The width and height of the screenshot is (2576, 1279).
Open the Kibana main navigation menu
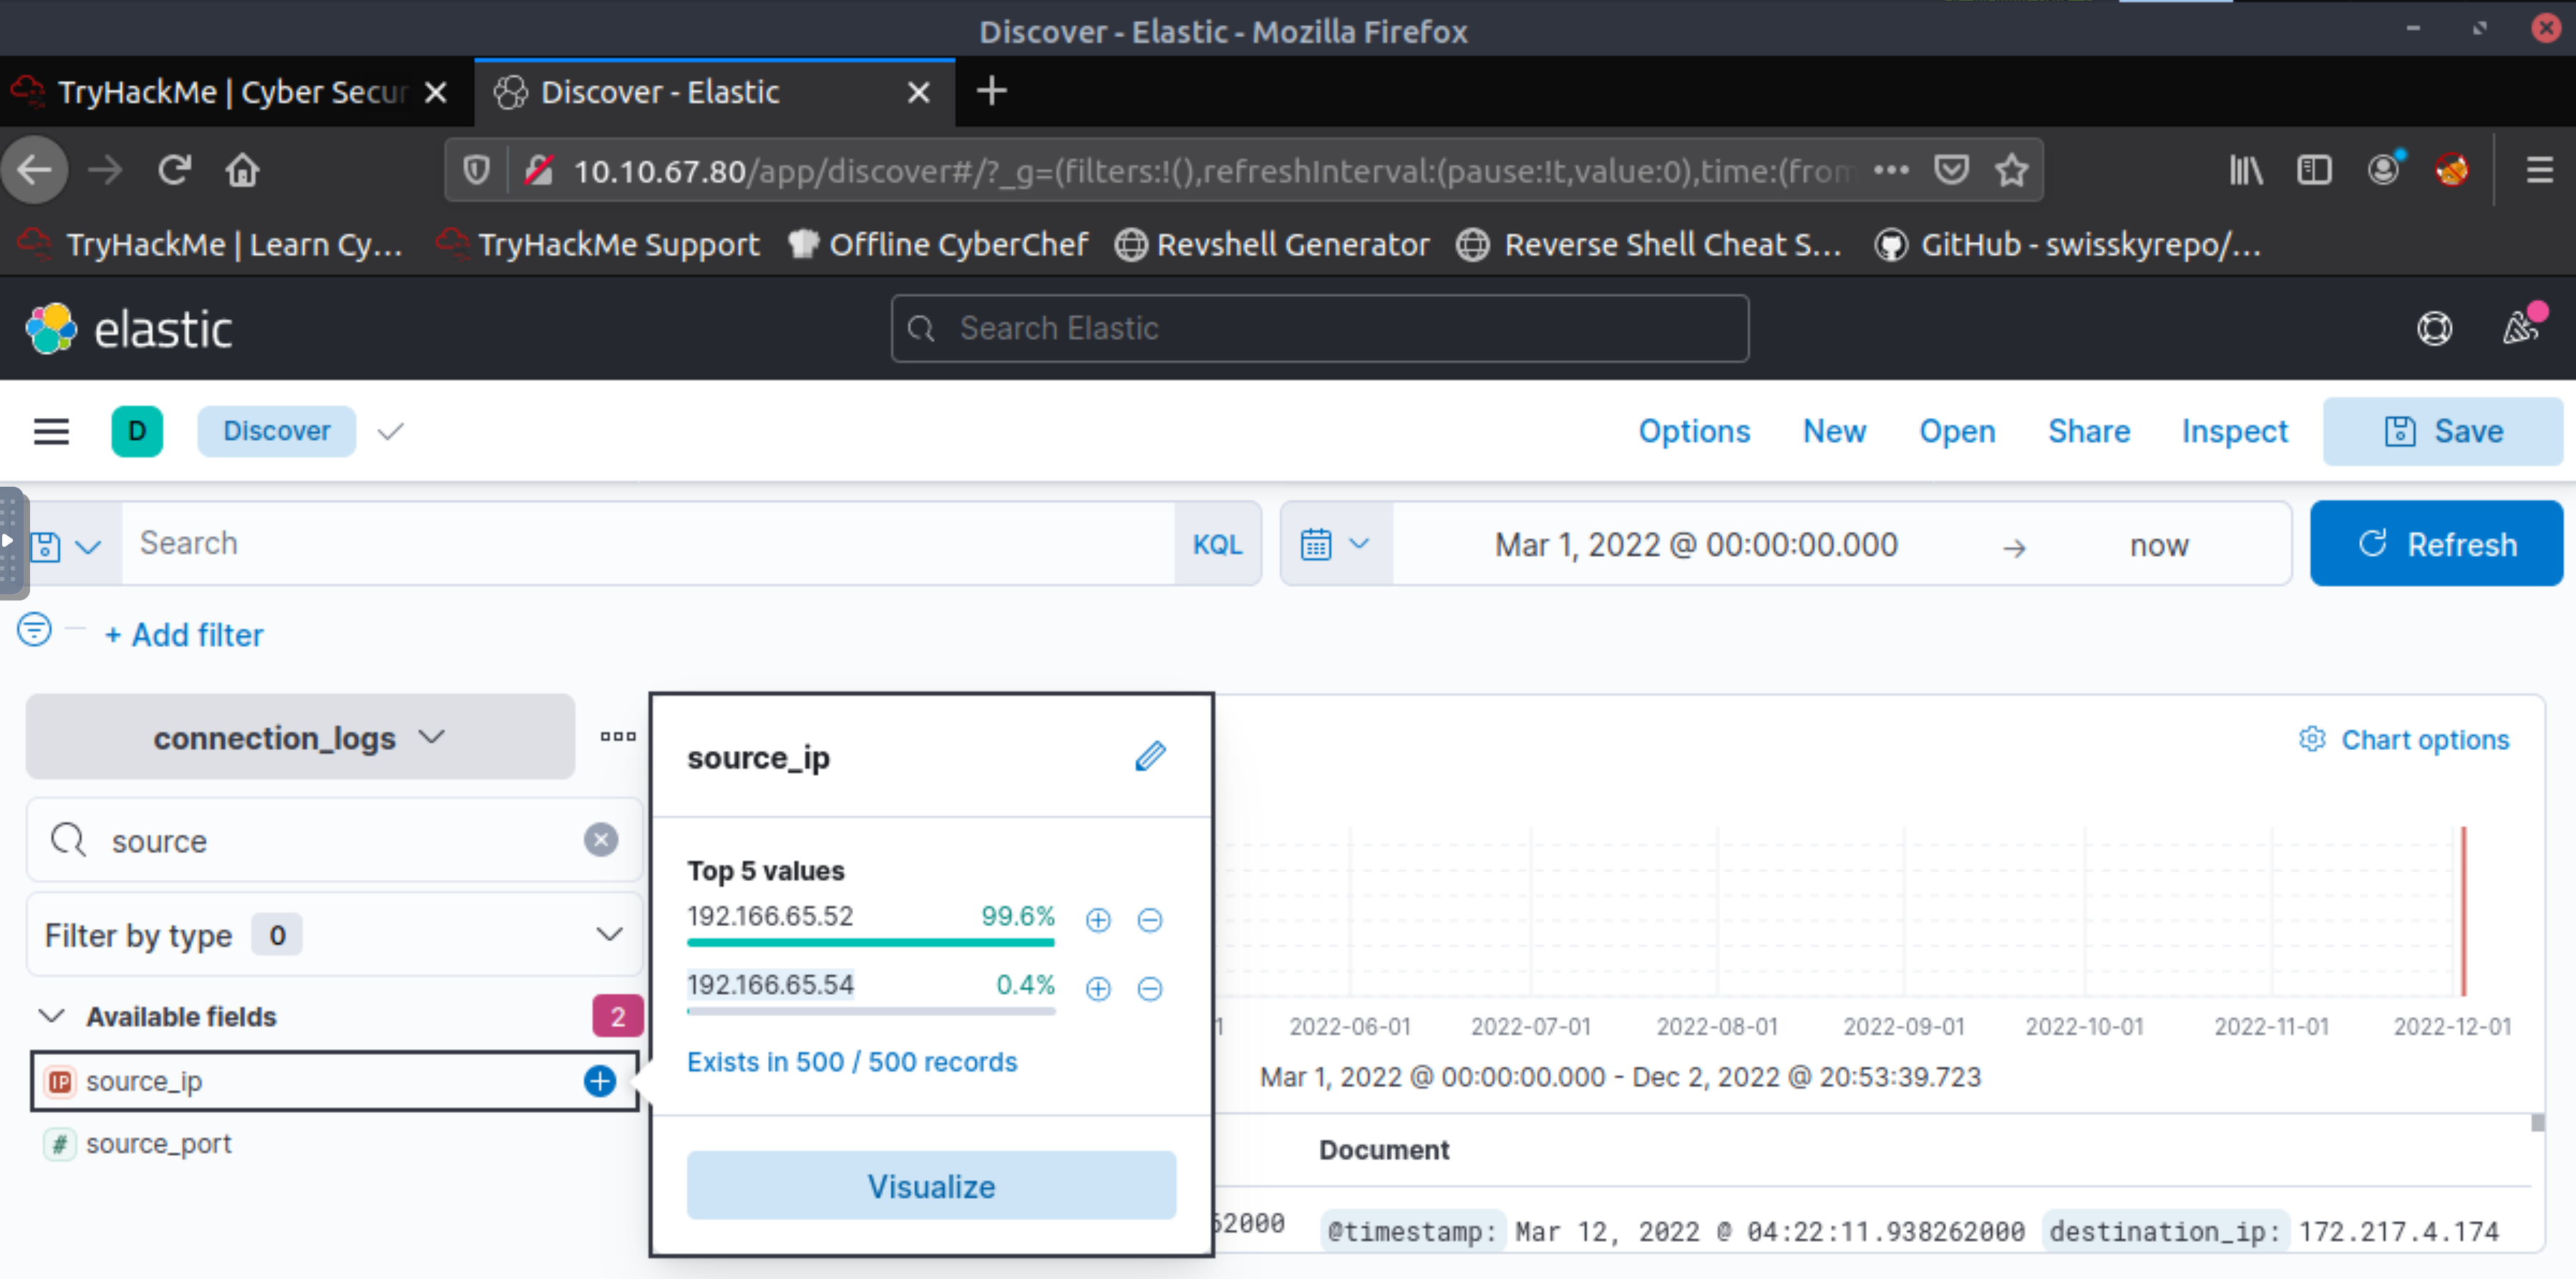click(x=51, y=431)
